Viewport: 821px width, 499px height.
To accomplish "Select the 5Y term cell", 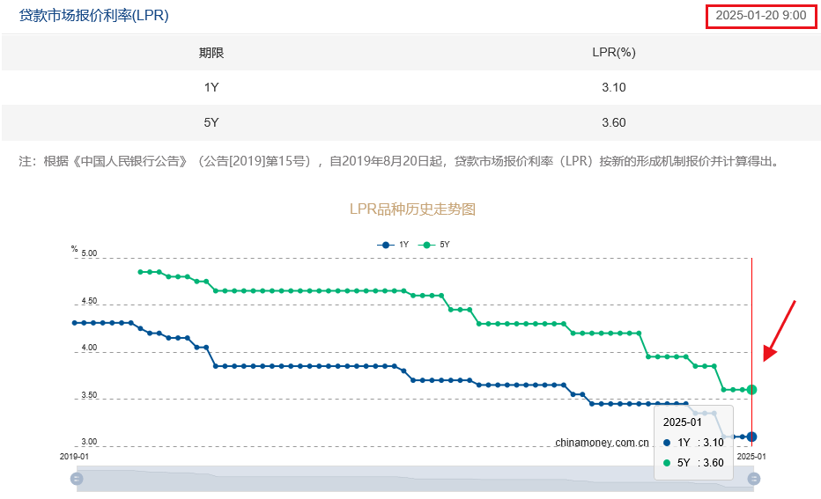I will click(x=211, y=122).
